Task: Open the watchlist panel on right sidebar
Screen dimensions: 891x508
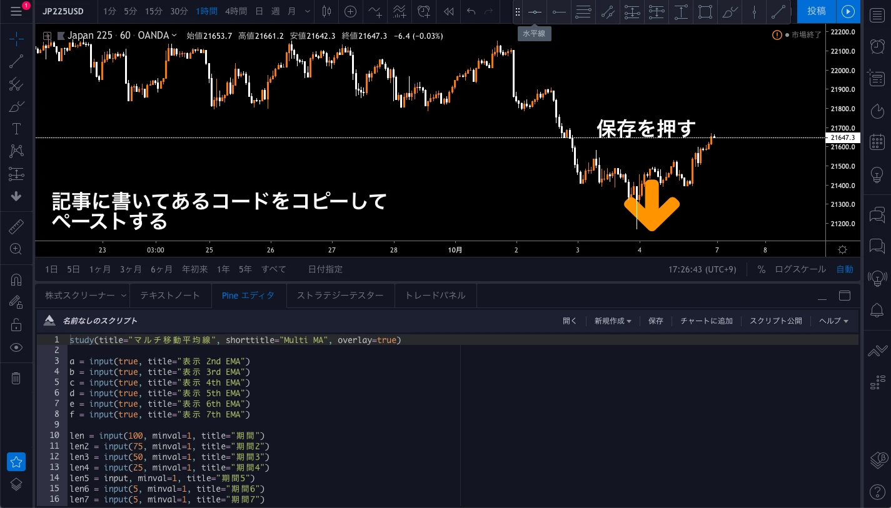Action: [877, 15]
